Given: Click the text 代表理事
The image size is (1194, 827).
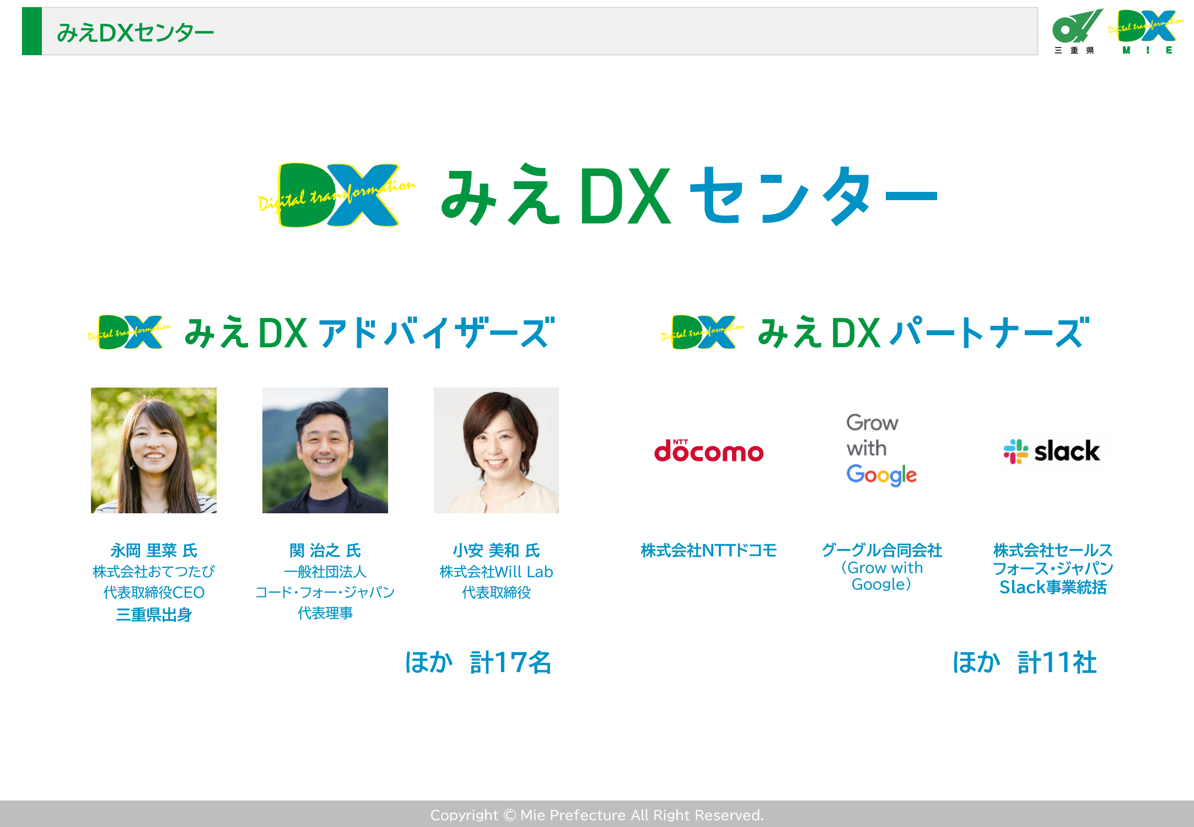Looking at the screenshot, I should coord(325,613).
